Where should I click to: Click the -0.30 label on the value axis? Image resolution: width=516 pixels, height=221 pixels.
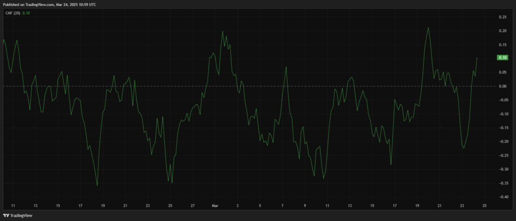point(501,169)
